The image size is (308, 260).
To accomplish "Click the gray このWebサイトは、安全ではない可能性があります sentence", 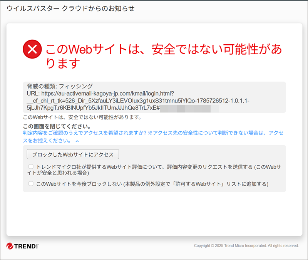I will [82, 117].
